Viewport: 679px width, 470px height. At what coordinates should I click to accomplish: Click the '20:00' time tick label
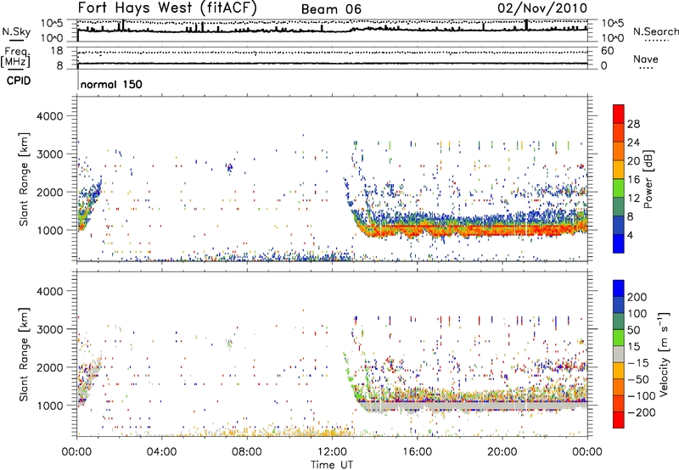[x=502, y=452]
